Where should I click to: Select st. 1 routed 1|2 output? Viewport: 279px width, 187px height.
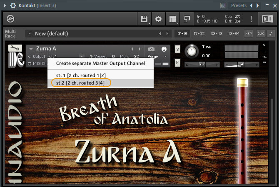[100, 75]
